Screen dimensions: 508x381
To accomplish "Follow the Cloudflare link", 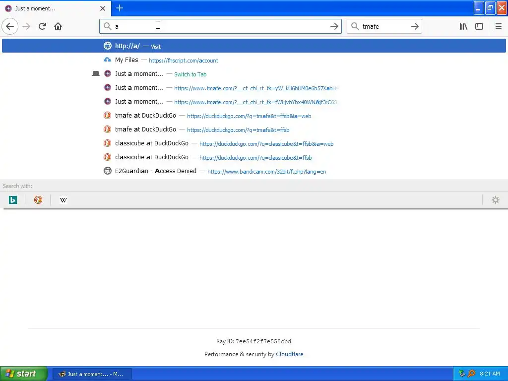I will (x=290, y=354).
